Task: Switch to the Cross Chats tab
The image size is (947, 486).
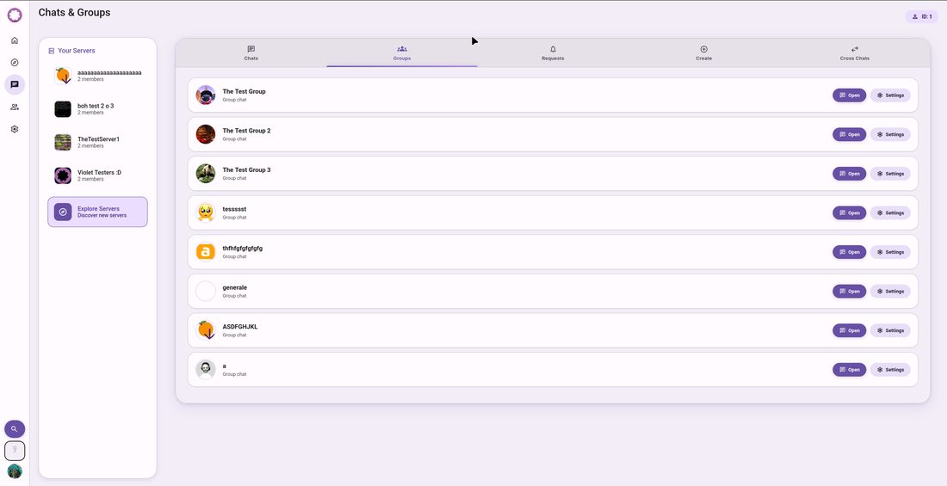Action: point(855,53)
